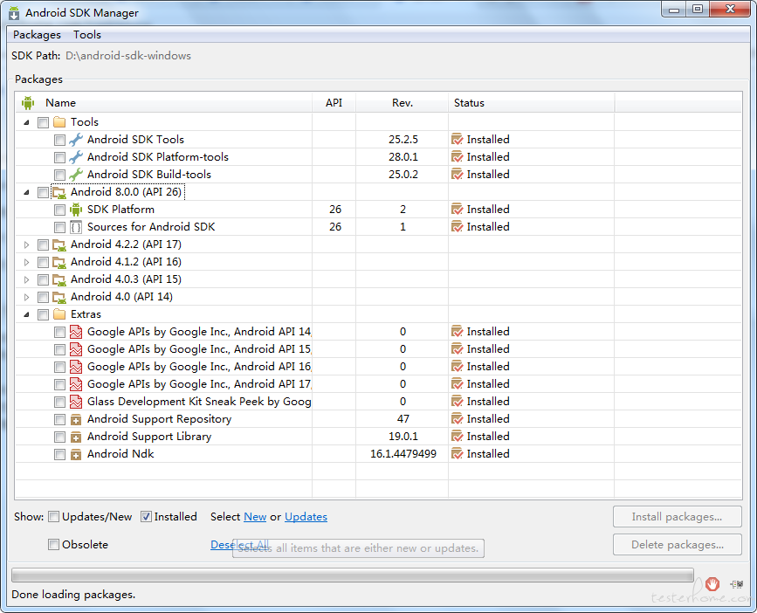
Task: Check the Google APIs API 14 checkbox
Action: 59,332
